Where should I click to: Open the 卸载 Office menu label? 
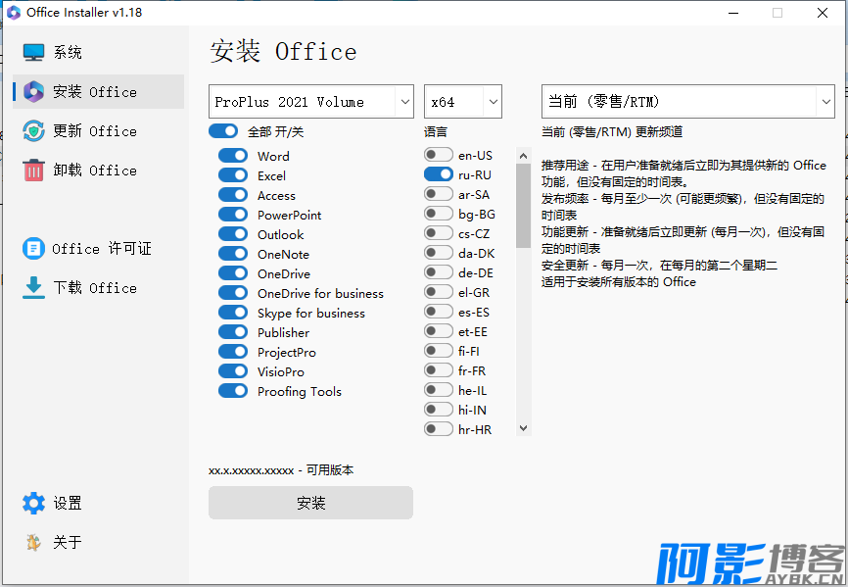tap(95, 170)
